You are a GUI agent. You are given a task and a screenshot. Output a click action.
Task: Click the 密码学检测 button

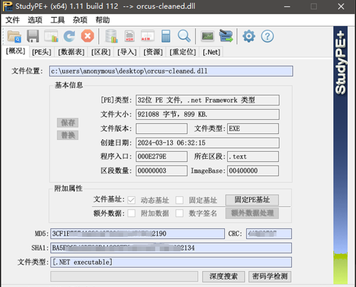coord(270,277)
